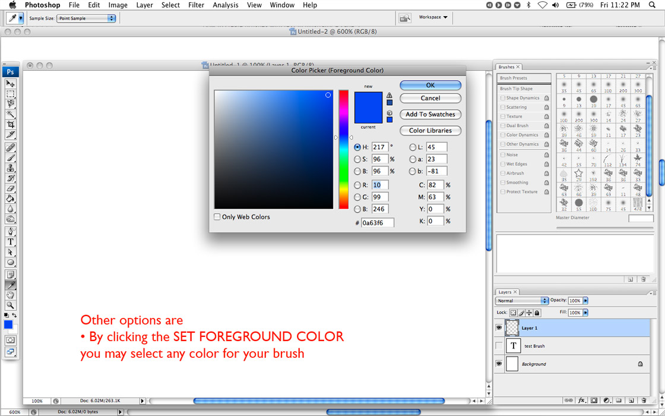Select the History Brush tool
This screenshot has width=665, height=416.
click(x=11, y=178)
